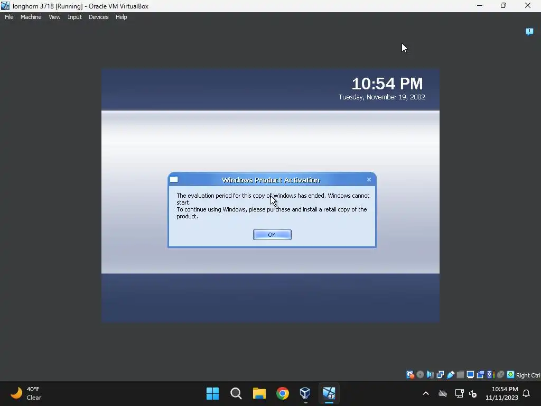Expand the hidden system tray icons
541x406 pixels.
(x=426, y=393)
